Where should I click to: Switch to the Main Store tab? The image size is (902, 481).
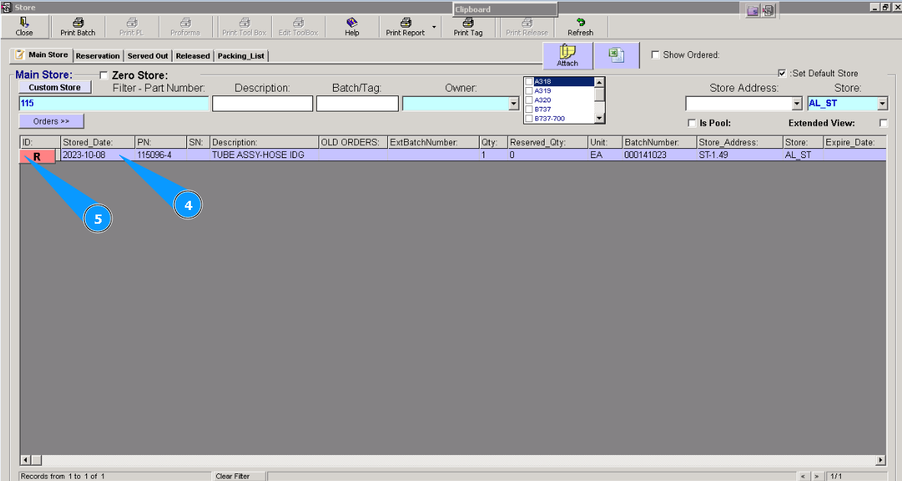pos(41,55)
